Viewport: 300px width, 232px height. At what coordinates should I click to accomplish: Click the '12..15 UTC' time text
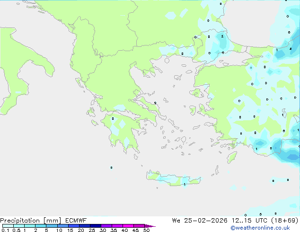point(249,221)
